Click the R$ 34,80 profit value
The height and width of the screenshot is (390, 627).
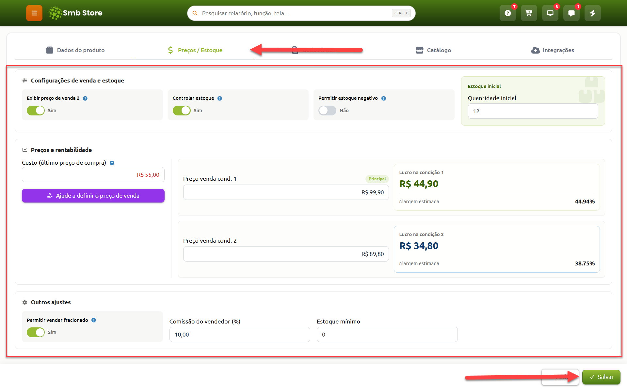(419, 246)
